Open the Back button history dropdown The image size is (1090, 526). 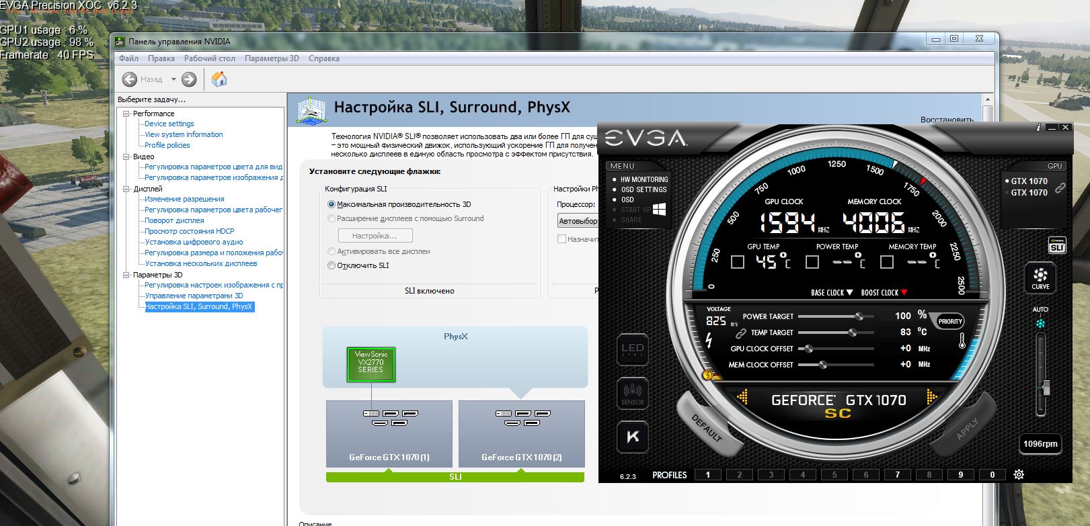pyautogui.click(x=173, y=79)
